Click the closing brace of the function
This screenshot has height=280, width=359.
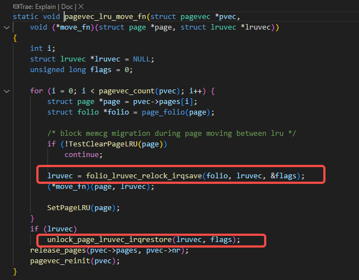(x=15, y=272)
